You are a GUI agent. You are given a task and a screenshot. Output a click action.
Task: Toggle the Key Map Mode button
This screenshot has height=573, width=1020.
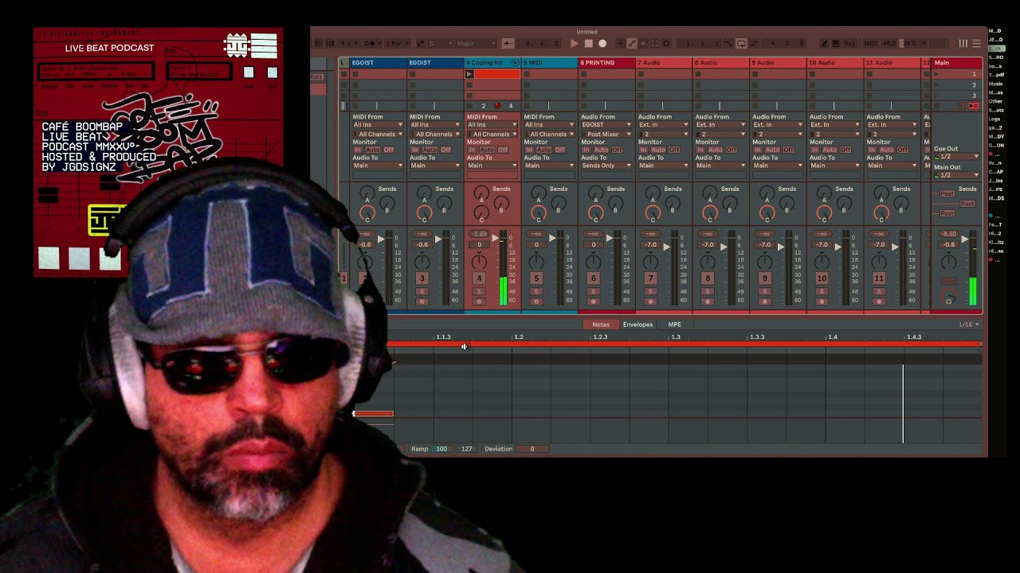pos(849,44)
